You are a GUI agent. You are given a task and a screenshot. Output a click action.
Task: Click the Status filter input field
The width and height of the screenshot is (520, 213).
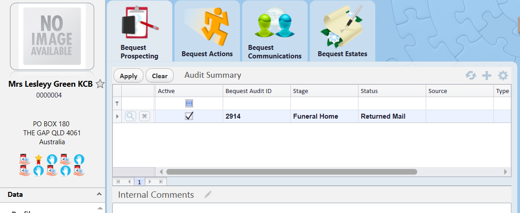point(392,104)
